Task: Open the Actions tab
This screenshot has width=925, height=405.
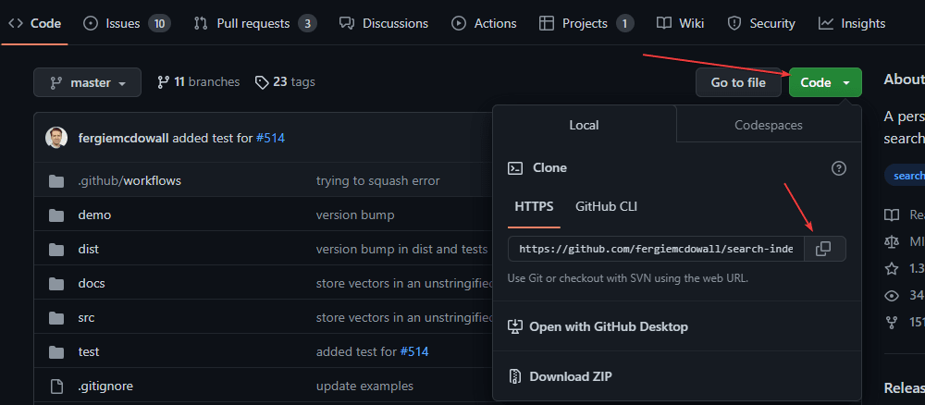Action: click(x=484, y=24)
